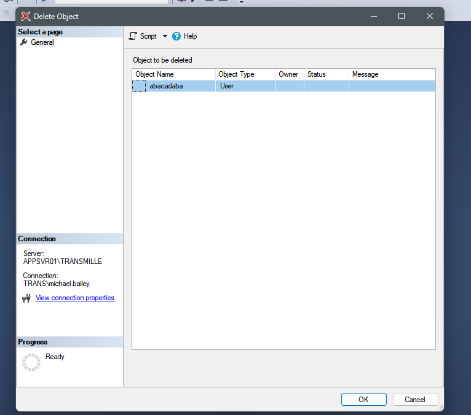
Task: Click the Owner column header
Action: (290, 74)
